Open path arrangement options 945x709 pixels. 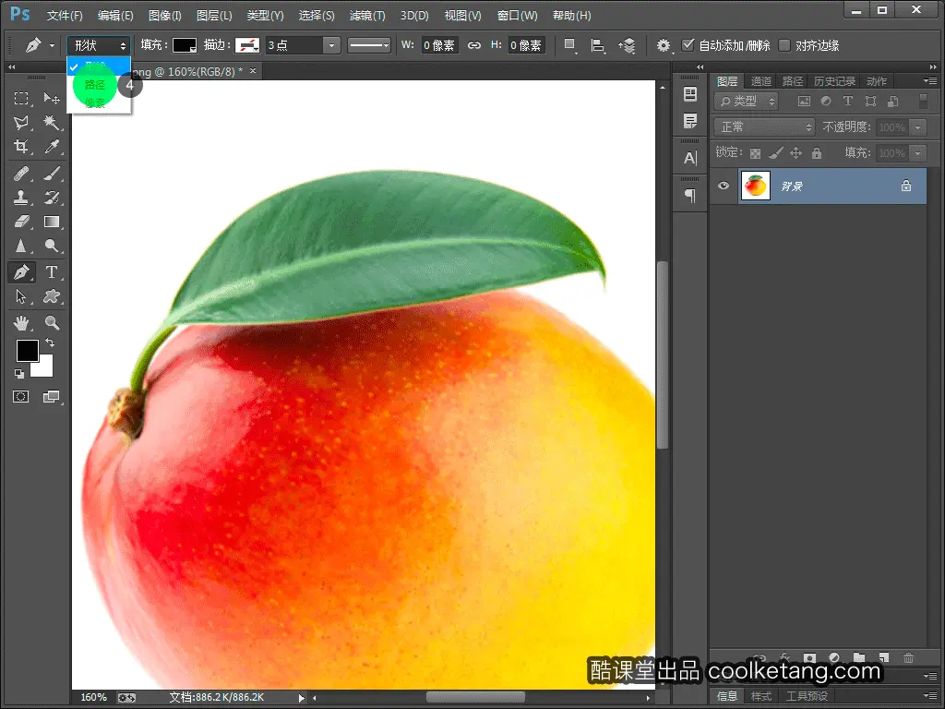(x=627, y=45)
